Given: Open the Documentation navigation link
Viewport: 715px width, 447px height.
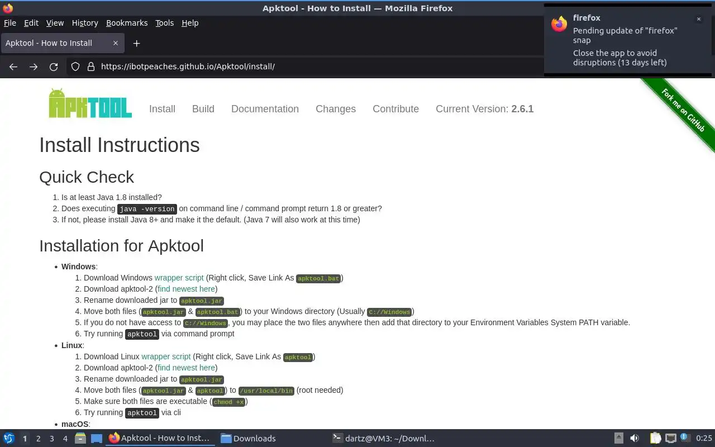Looking at the screenshot, I should coord(265,109).
